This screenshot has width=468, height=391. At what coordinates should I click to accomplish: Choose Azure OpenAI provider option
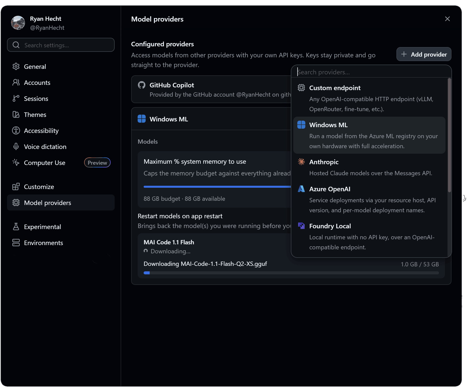coord(369,199)
